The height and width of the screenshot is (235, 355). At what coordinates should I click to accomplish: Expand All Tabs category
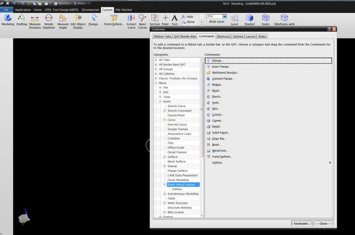click(x=156, y=60)
